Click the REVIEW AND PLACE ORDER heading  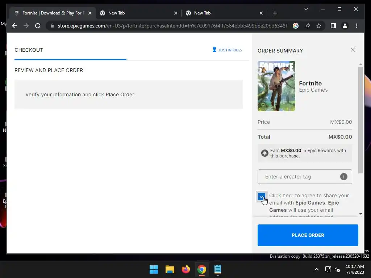(x=49, y=70)
